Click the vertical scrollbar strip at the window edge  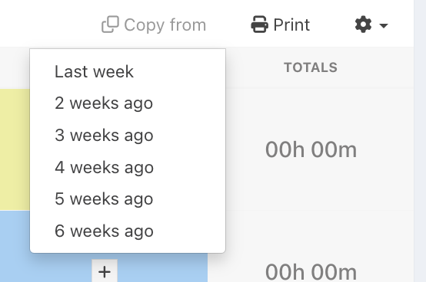click(420, 141)
